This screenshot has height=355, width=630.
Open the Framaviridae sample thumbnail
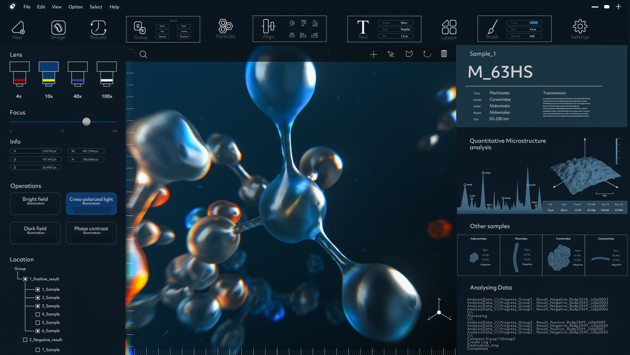click(x=563, y=255)
